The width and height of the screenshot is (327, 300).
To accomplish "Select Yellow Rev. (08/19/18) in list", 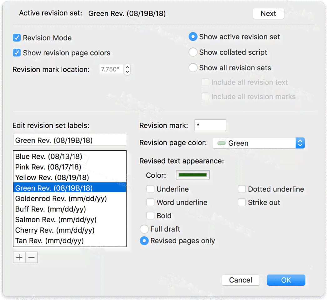I will [x=70, y=177].
